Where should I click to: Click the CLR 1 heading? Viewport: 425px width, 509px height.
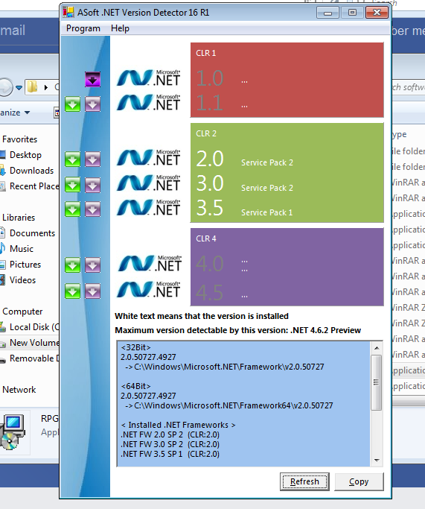pyautogui.click(x=206, y=53)
